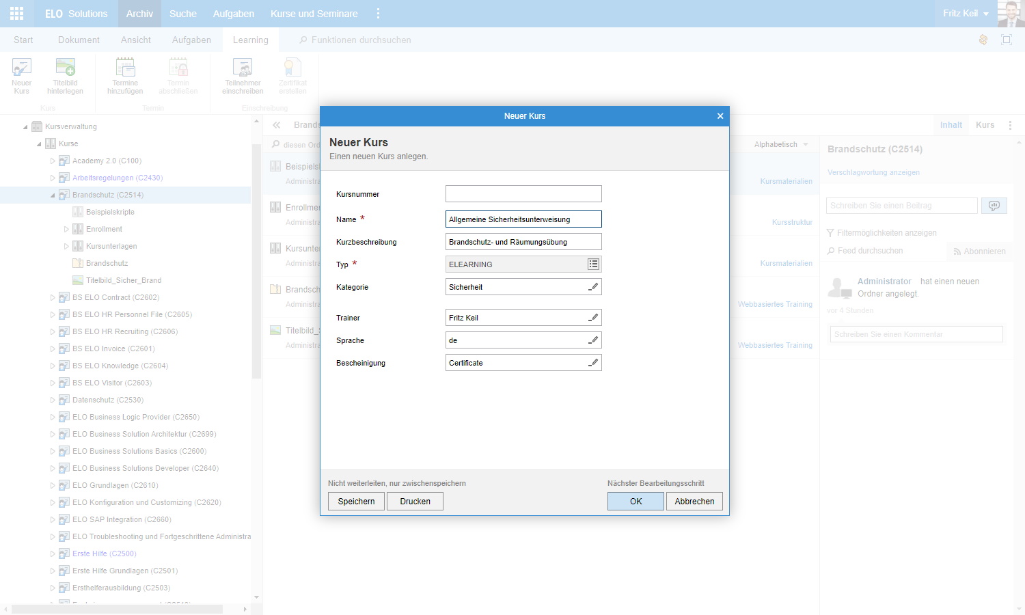
Task: Click the Abbrechen button
Action: point(694,502)
